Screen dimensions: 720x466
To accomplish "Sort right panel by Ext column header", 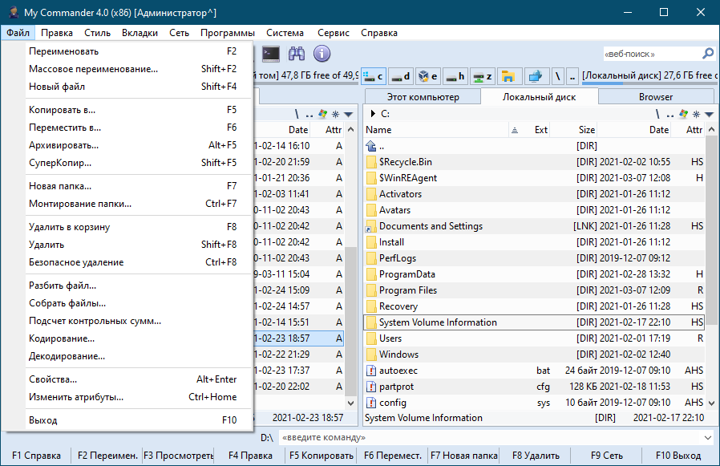I will click(536, 130).
